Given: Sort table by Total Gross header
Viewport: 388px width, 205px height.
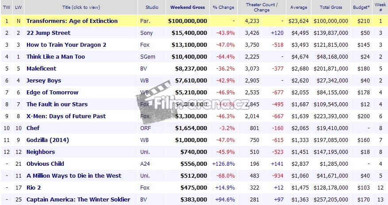Looking at the screenshot, I should tap(327, 7).
